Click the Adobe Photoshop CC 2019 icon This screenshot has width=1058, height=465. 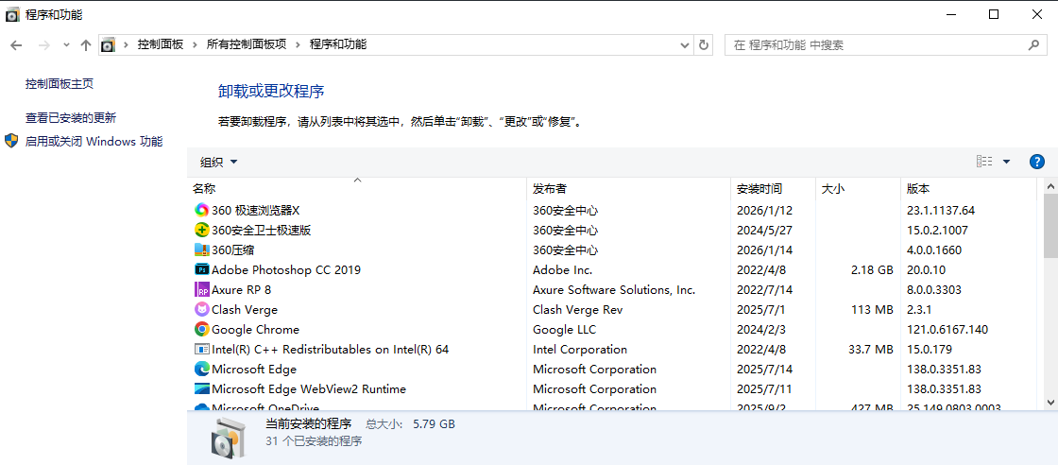click(x=201, y=270)
